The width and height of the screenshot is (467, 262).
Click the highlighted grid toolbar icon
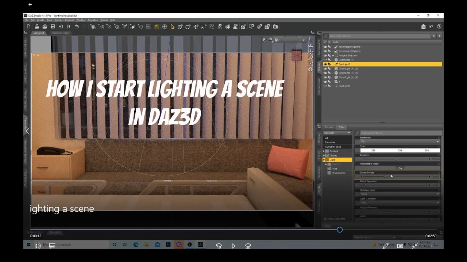pyautogui.click(x=157, y=27)
